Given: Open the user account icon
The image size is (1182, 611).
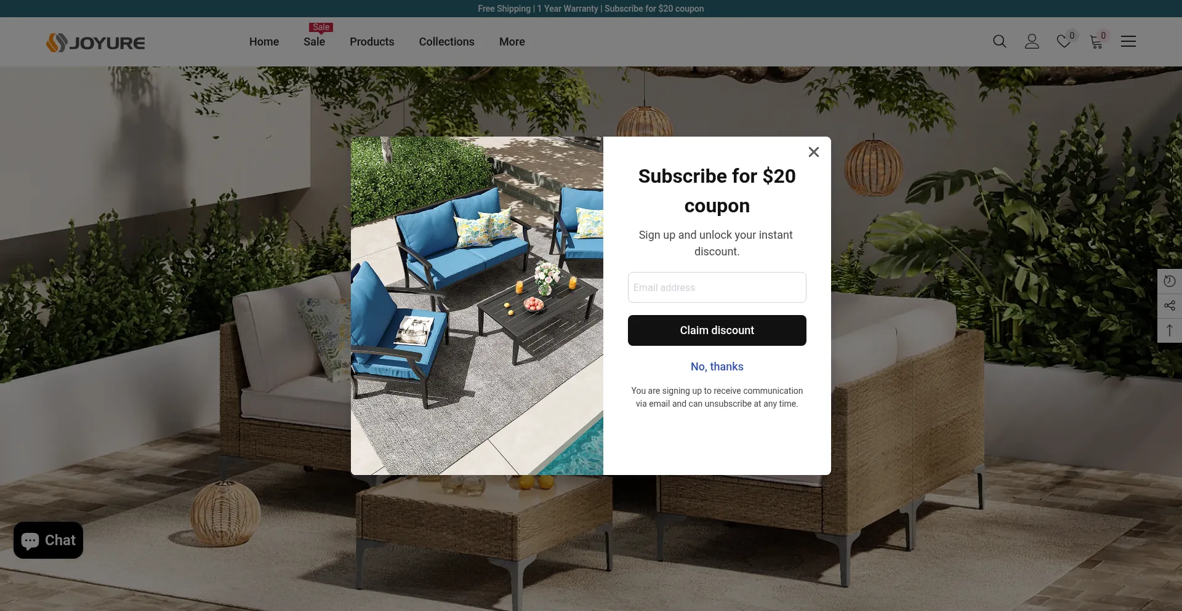Looking at the screenshot, I should coord(1032,41).
